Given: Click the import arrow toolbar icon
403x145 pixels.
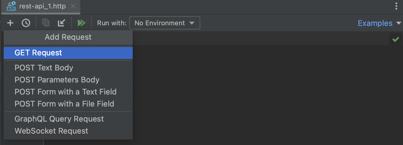Looking at the screenshot, I should 62,23.
